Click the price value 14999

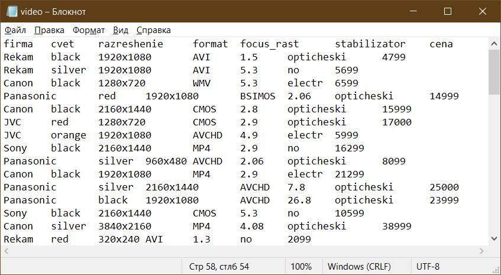(x=444, y=96)
